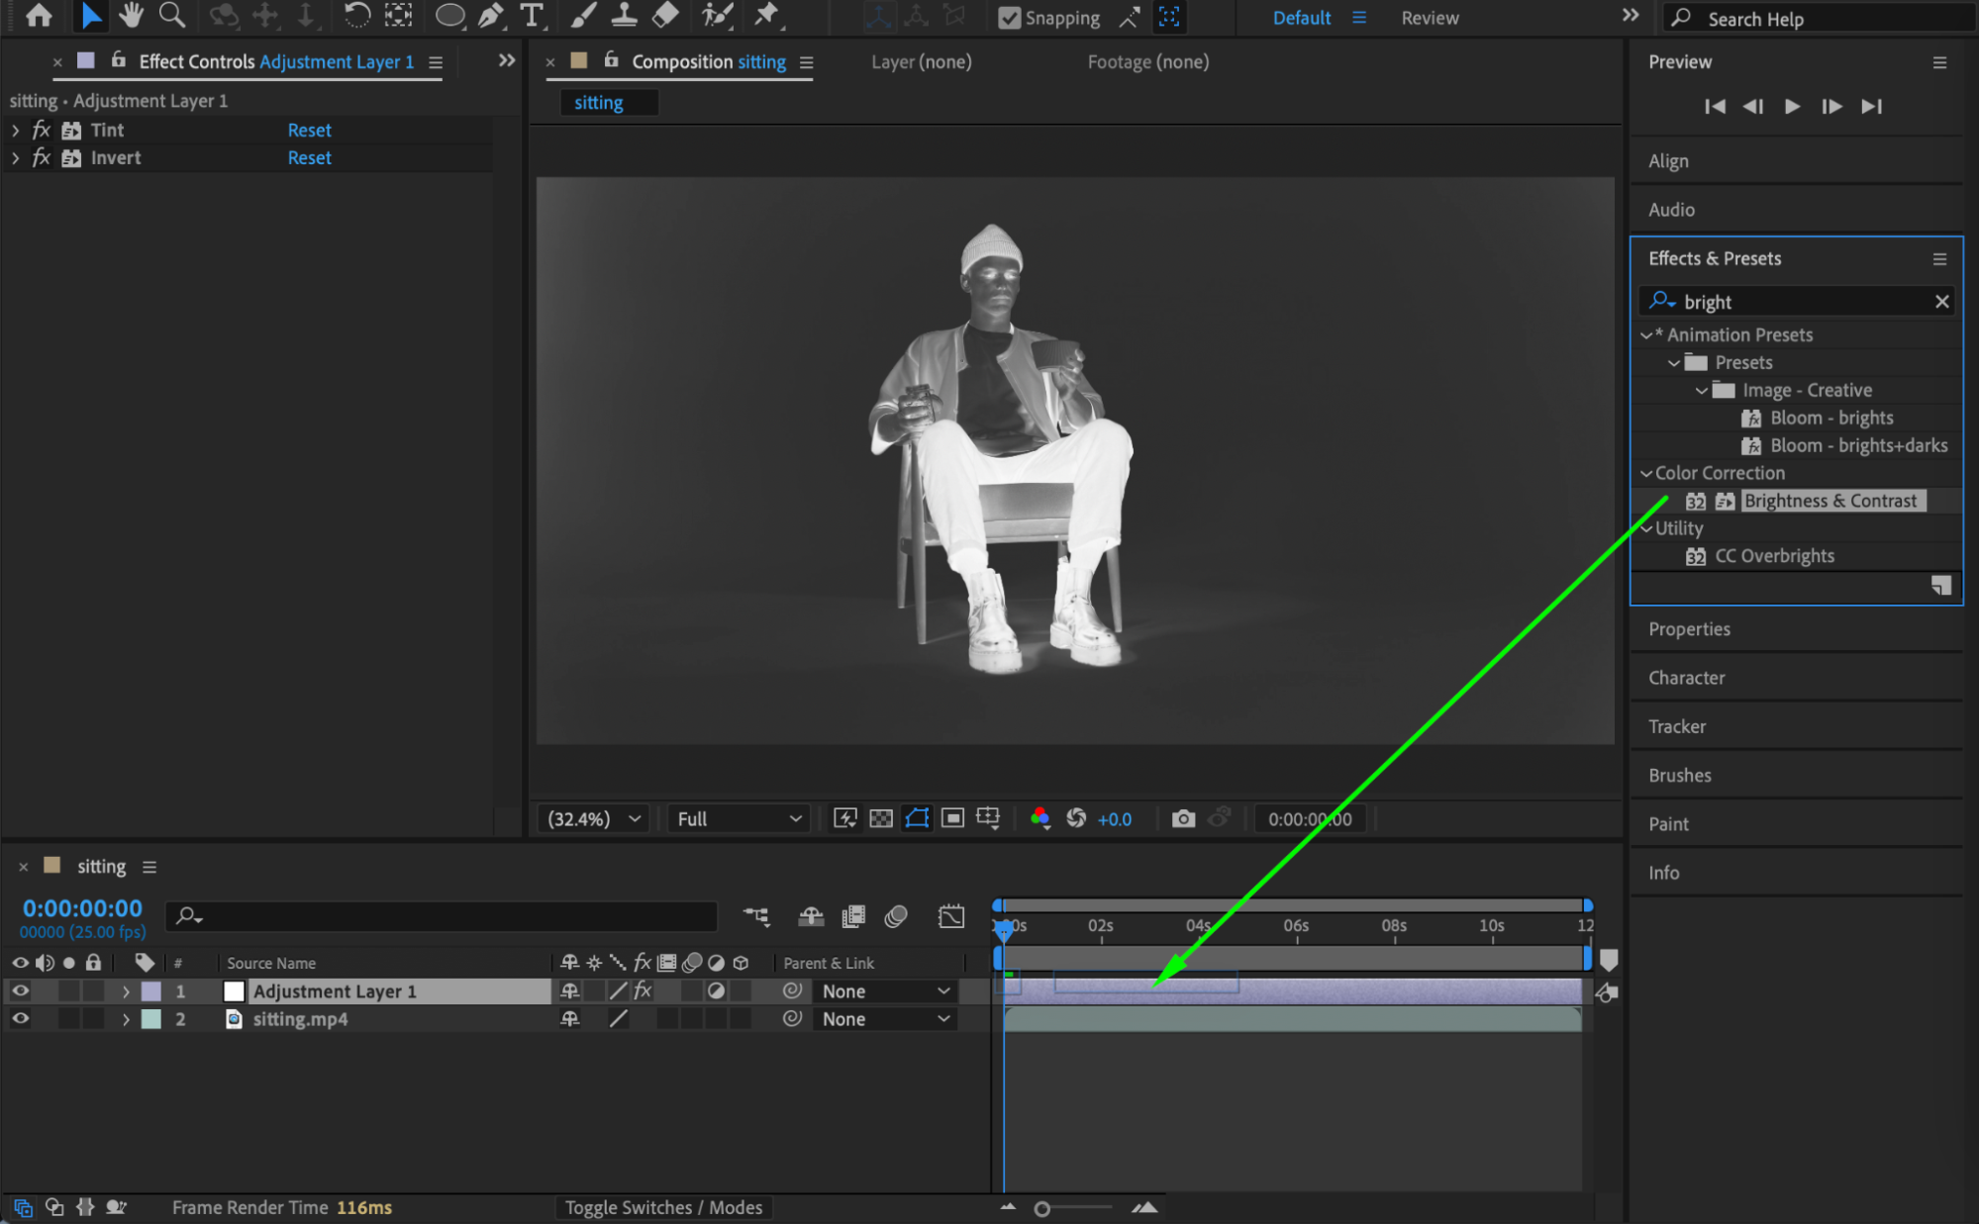
Task: Uncheck the Snapping checkbox
Action: pyautogui.click(x=1009, y=18)
